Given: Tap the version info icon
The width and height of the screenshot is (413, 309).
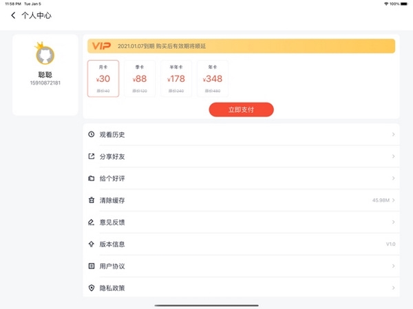Looking at the screenshot, I should [91, 244].
